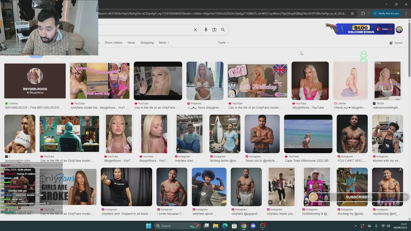Screen dimensions: 411x231
Task: Open the Cape Town Aftermovie 2022 thumbnail
Action: click(308, 134)
